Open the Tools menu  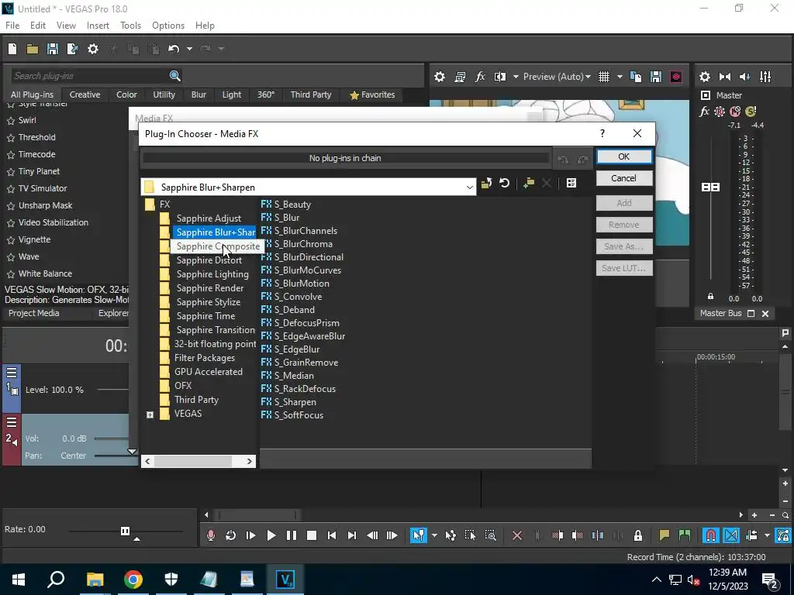[130, 26]
